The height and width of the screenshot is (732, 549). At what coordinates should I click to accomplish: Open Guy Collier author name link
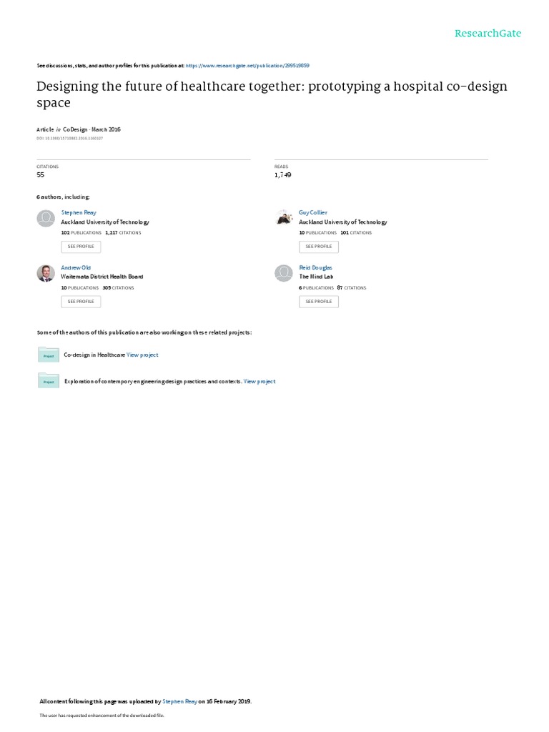[x=313, y=212]
